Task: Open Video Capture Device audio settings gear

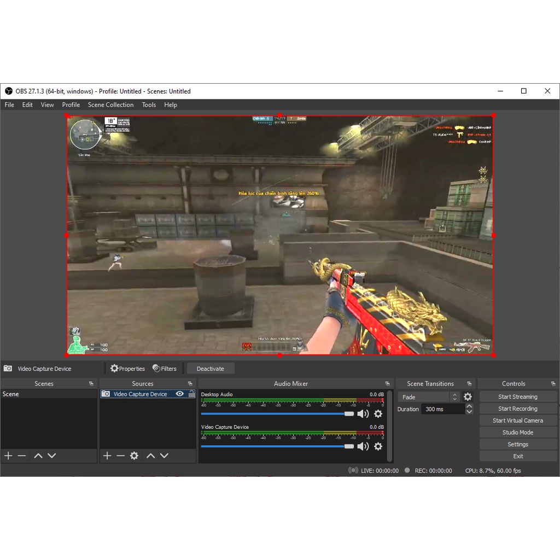Action: point(378,446)
